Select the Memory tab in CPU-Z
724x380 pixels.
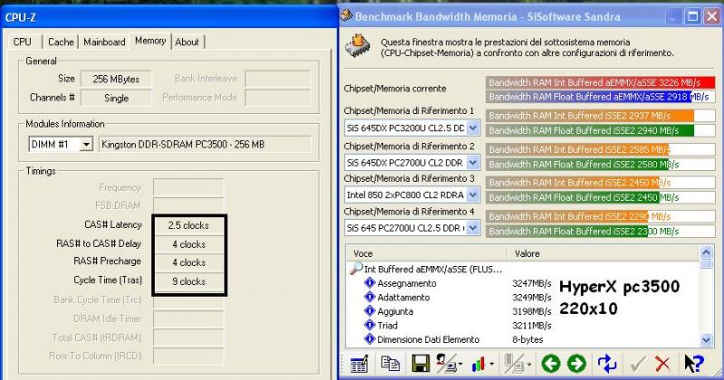[x=150, y=41]
